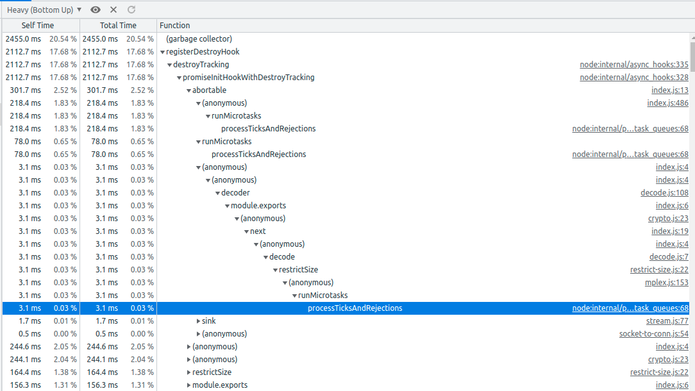Open the stream.js:77 source link
695x391 pixels.
[667, 321]
